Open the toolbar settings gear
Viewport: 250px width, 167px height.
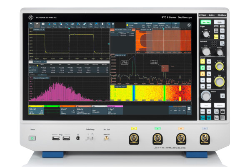click(x=113, y=24)
